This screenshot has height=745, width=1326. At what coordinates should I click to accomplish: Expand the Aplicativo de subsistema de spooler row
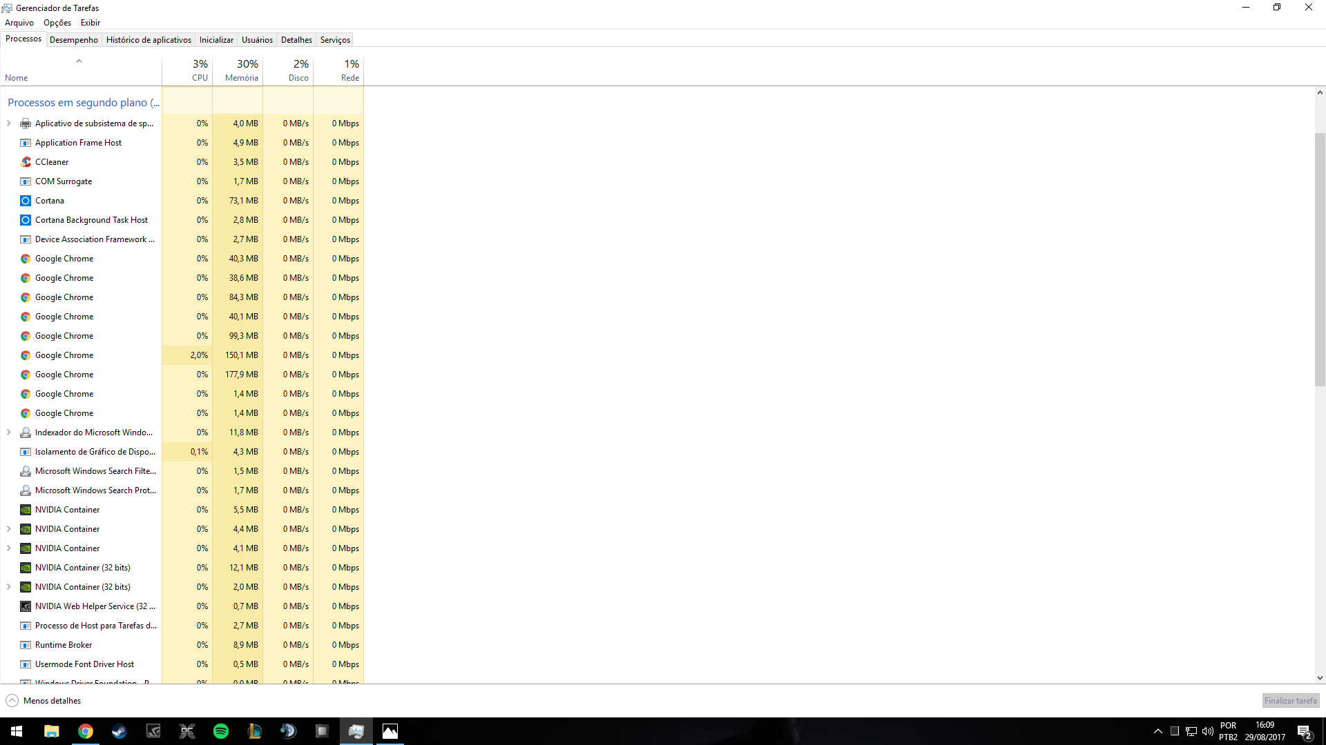pos(8,123)
